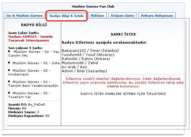191x137 pixels.
Task: Click 'Radyo DJlerimiz aşağıda sıralanmaktadır' text
Action: (104, 42)
